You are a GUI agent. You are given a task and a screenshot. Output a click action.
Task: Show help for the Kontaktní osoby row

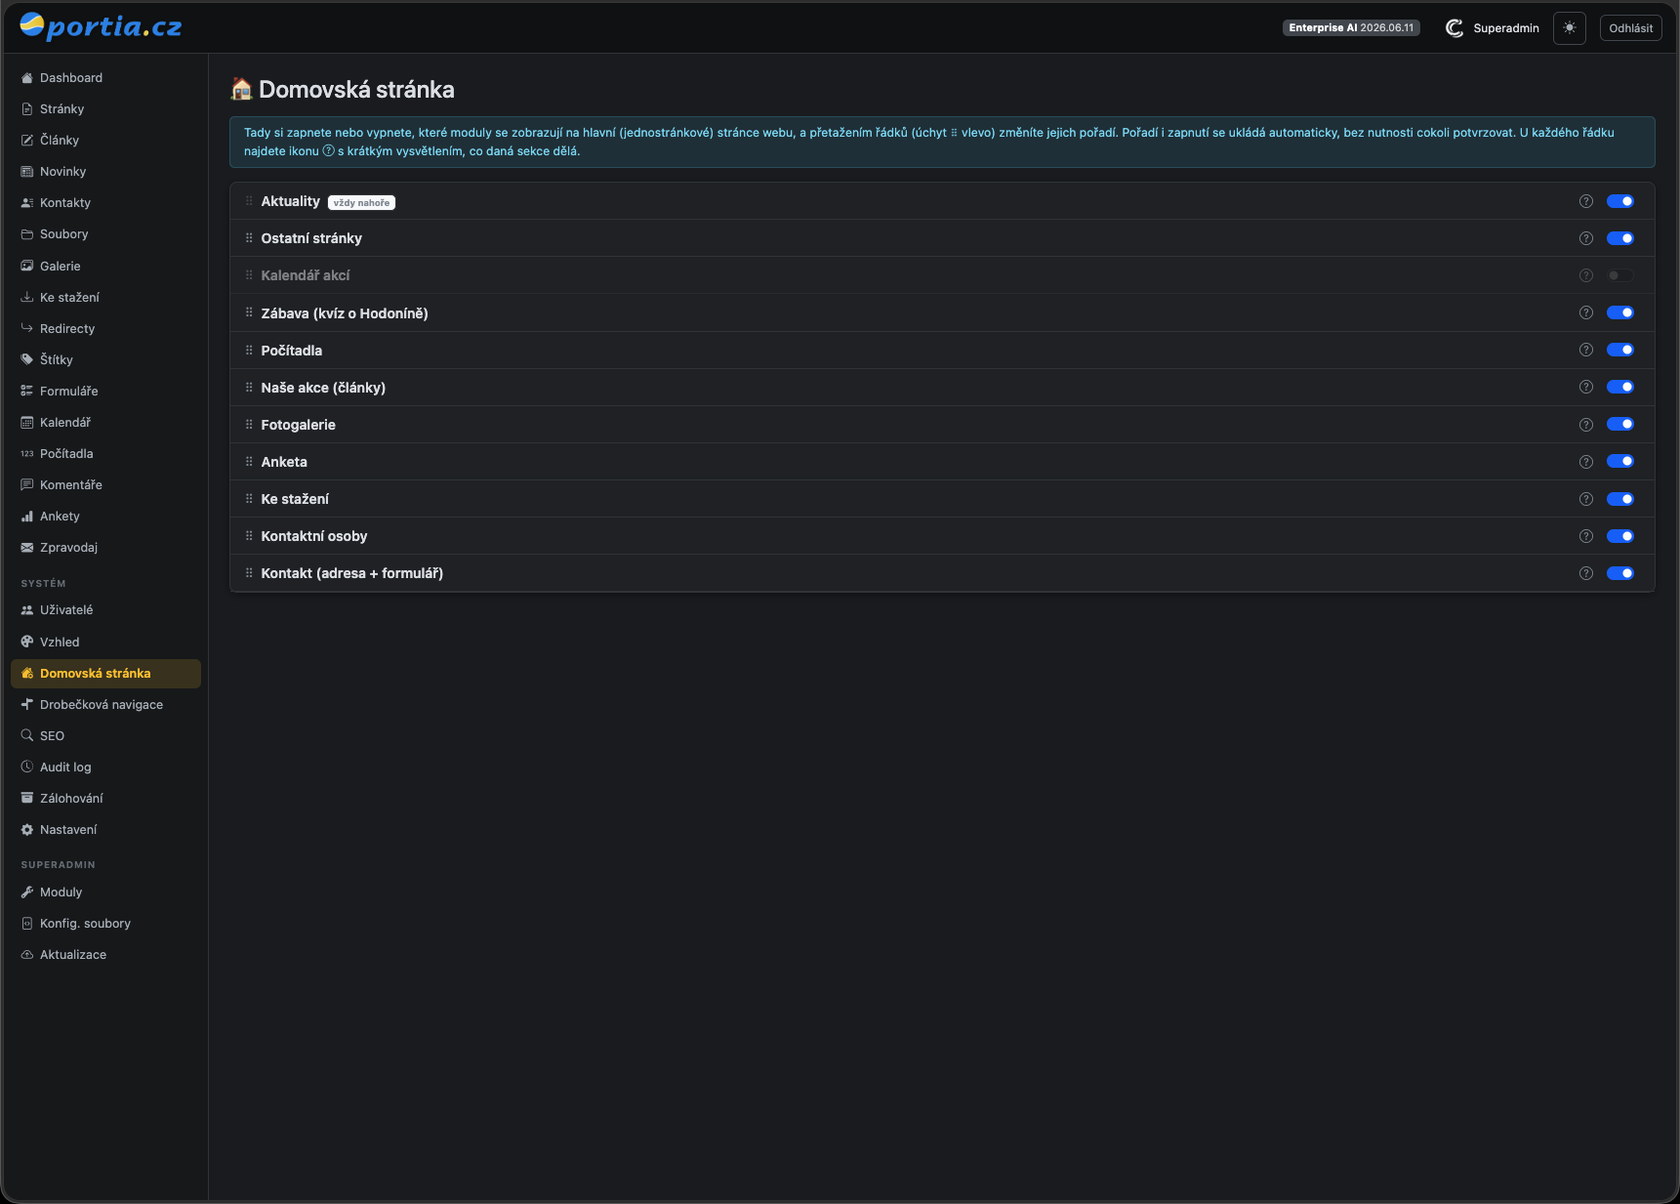pyautogui.click(x=1585, y=536)
